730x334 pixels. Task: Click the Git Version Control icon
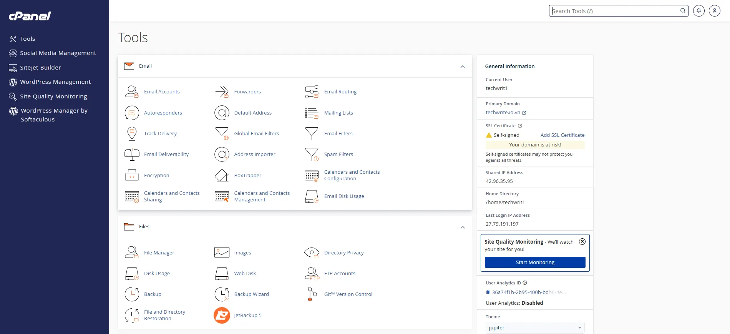[x=312, y=294]
